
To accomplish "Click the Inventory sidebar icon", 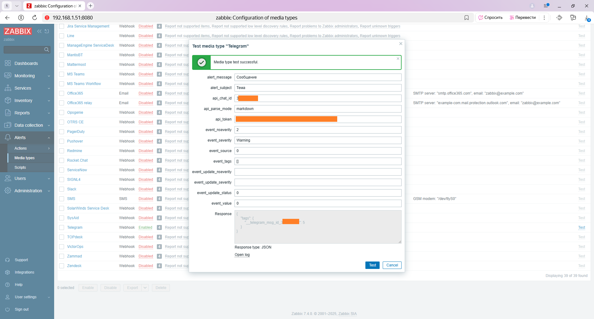I will (x=8, y=100).
